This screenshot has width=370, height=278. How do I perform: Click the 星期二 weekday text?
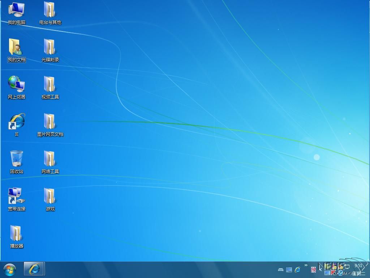coord(359,274)
